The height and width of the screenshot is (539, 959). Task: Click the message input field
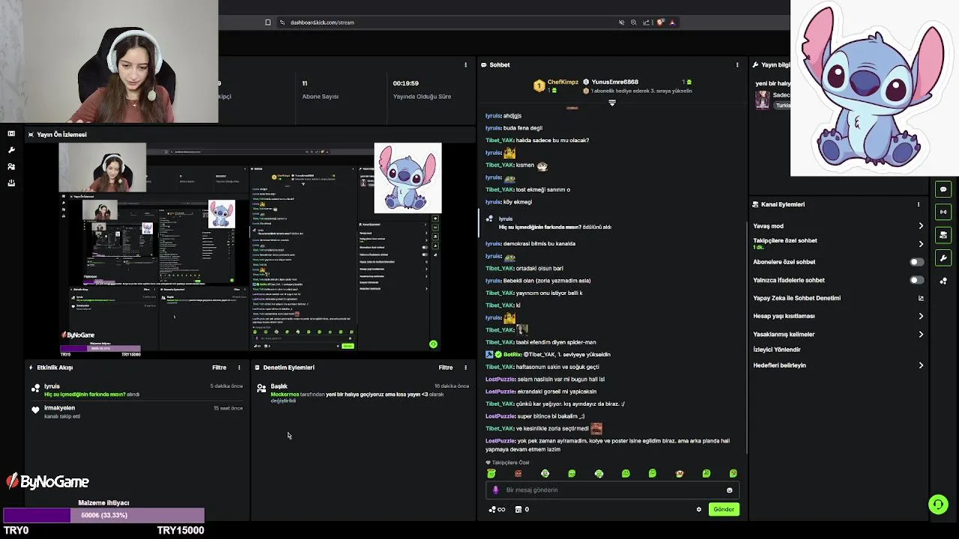[612, 490]
